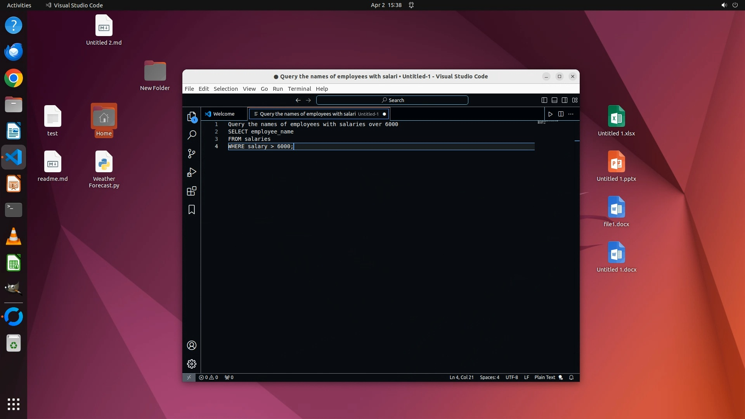The image size is (745, 419).
Task: Toggle the bottom Panel layout
Action: tap(554, 100)
